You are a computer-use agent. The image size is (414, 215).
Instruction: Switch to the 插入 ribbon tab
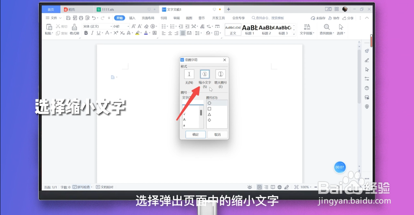pos(132,18)
